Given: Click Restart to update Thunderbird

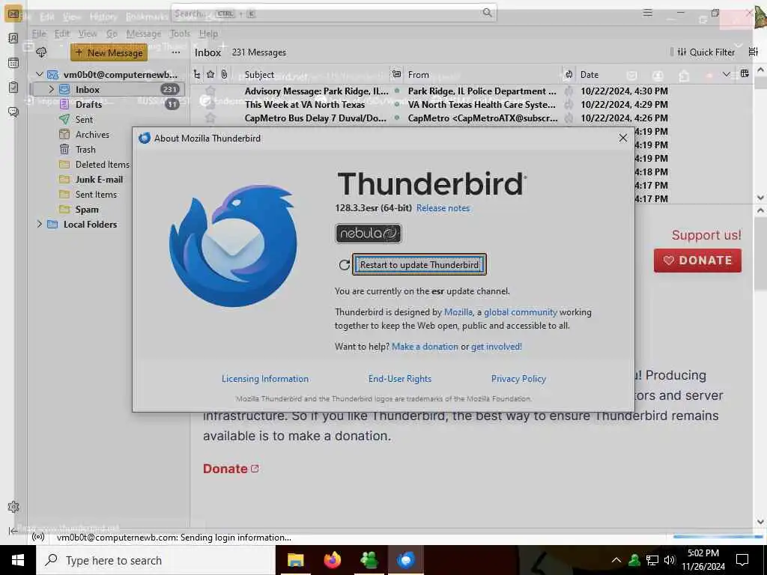Looking at the screenshot, I should click(x=419, y=264).
